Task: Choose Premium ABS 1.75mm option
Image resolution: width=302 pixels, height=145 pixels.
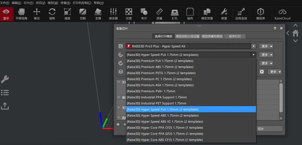Action: tap(191, 67)
